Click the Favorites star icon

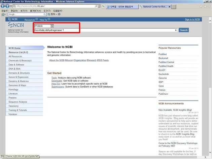(x=205, y=6)
